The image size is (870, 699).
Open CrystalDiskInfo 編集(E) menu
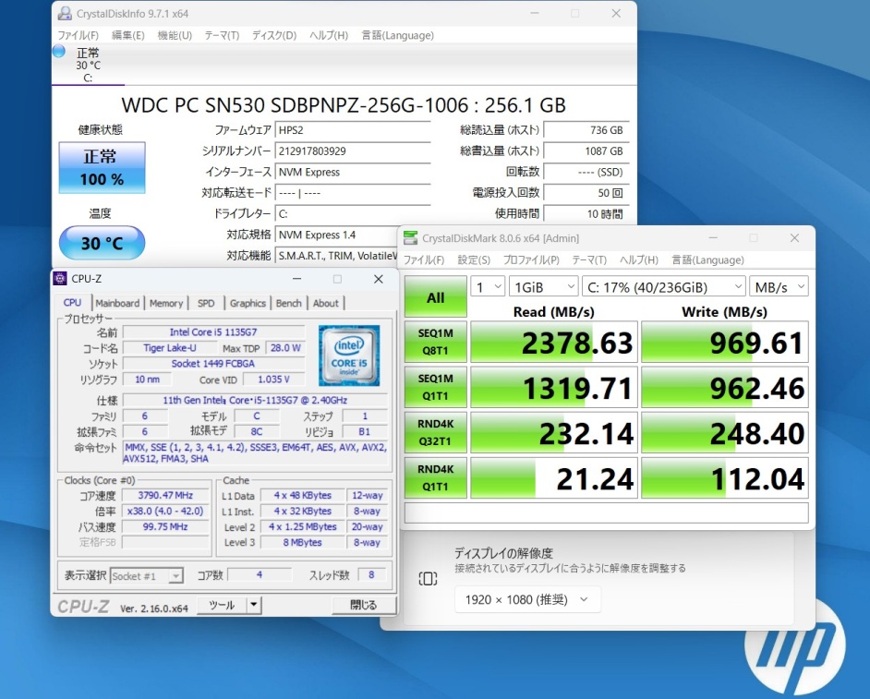click(x=128, y=35)
